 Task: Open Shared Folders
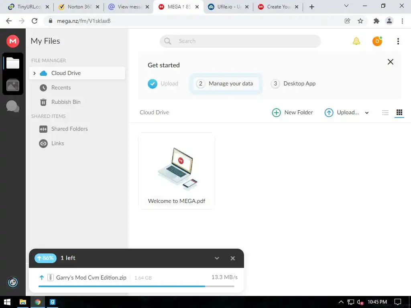pyautogui.click(x=69, y=129)
